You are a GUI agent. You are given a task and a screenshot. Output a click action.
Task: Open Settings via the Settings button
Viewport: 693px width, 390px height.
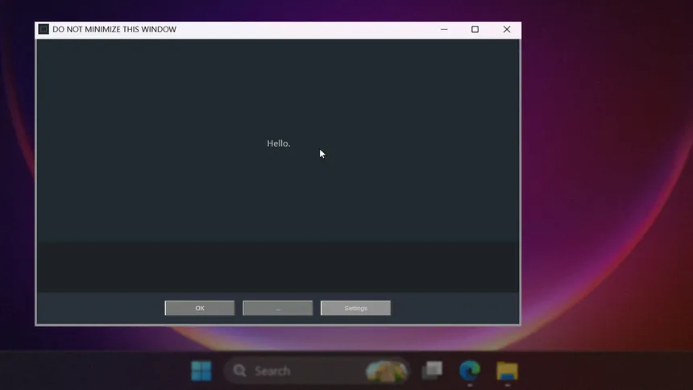point(355,308)
